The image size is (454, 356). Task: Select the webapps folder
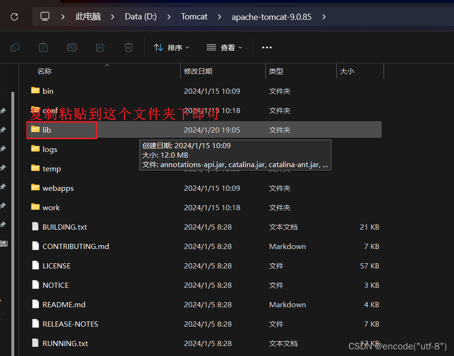(x=58, y=188)
